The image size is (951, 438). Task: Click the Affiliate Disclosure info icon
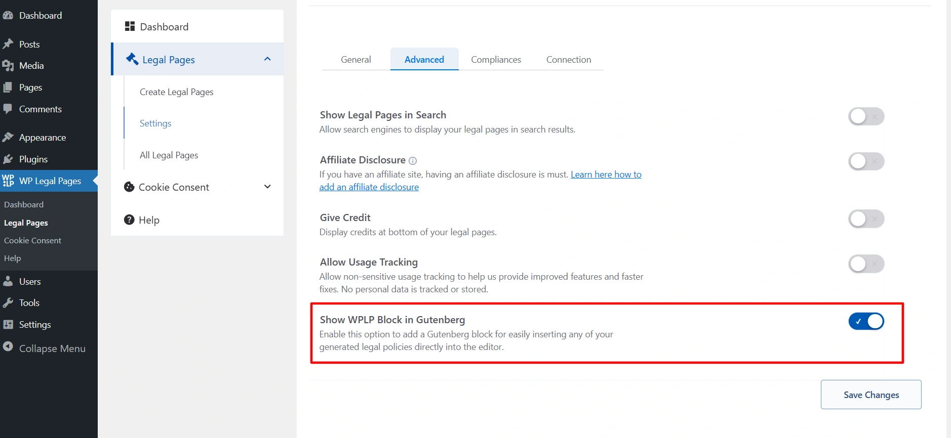[413, 161]
